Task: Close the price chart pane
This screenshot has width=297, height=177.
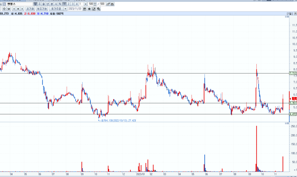Action: pos(288,17)
